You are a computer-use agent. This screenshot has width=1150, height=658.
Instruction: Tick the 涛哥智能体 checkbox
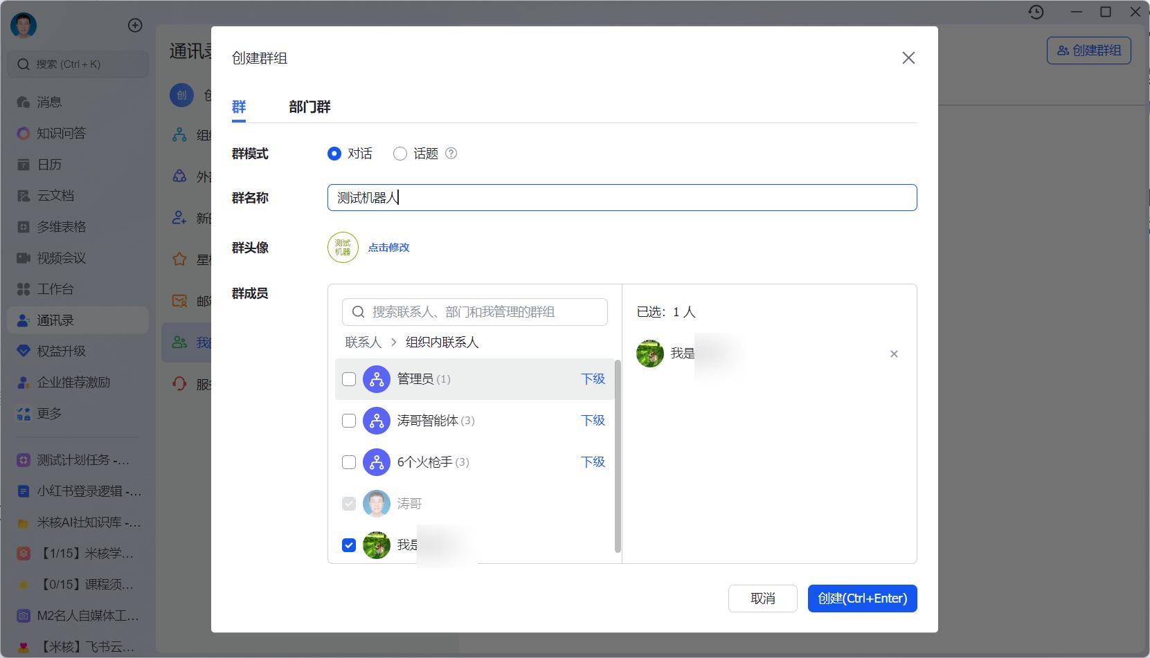tap(349, 421)
